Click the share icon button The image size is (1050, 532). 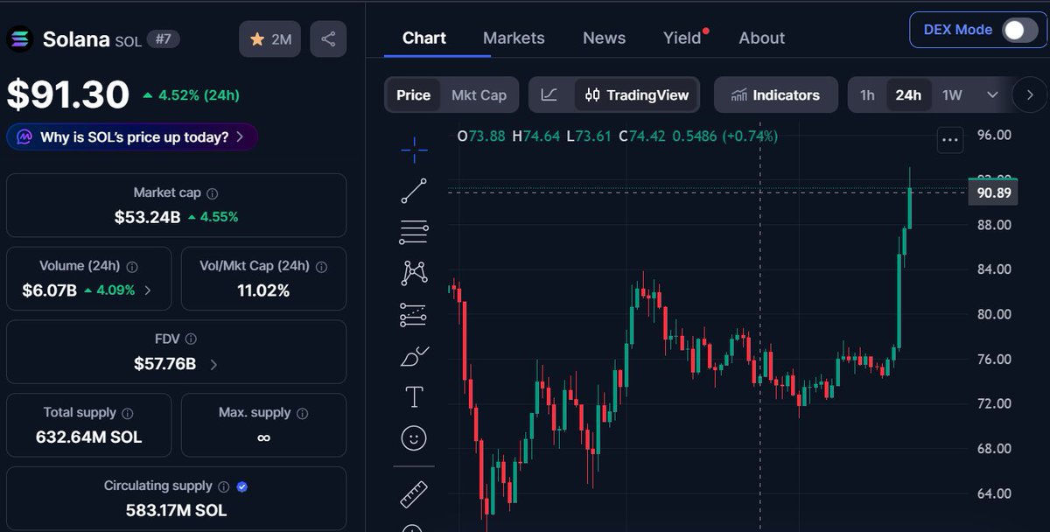[328, 38]
